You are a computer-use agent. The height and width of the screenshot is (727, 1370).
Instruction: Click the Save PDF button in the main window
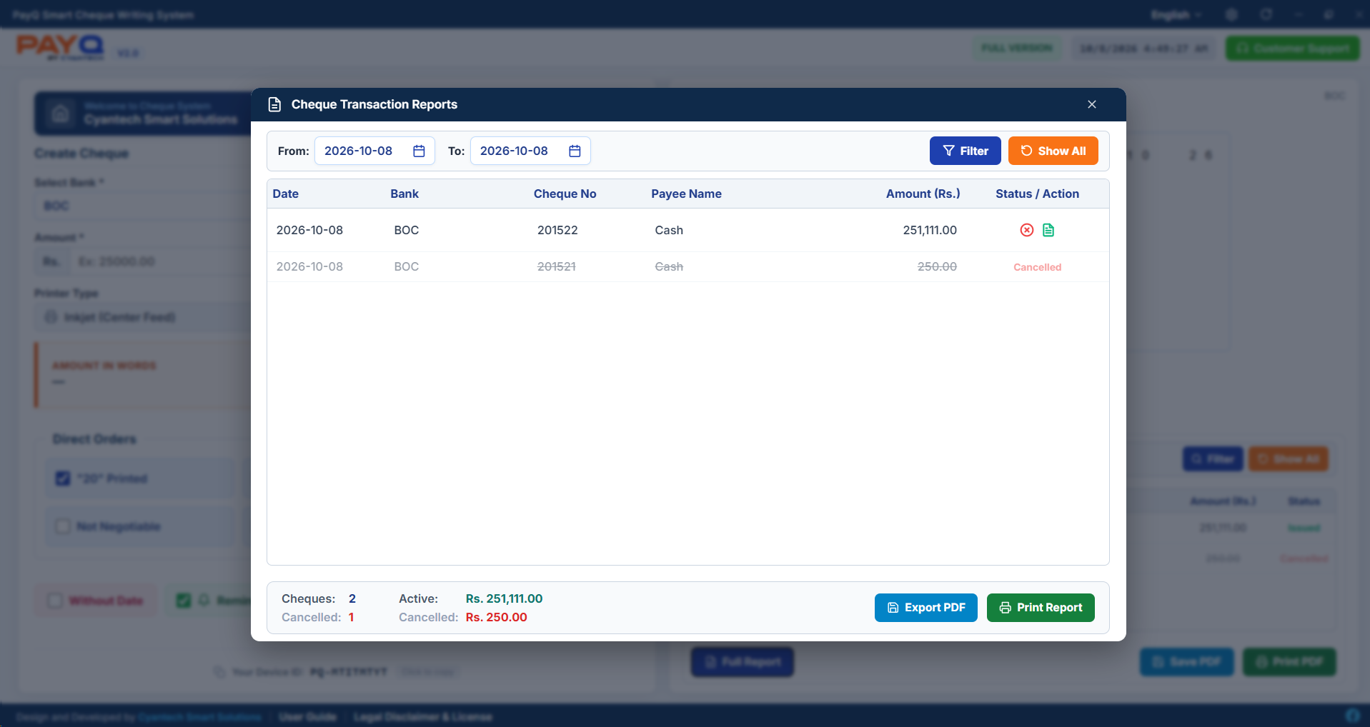tap(1187, 662)
